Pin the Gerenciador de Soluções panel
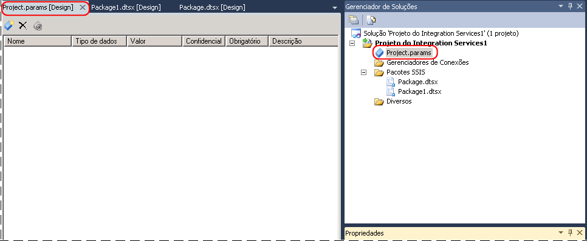The height and width of the screenshot is (241, 587). click(x=571, y=6)
